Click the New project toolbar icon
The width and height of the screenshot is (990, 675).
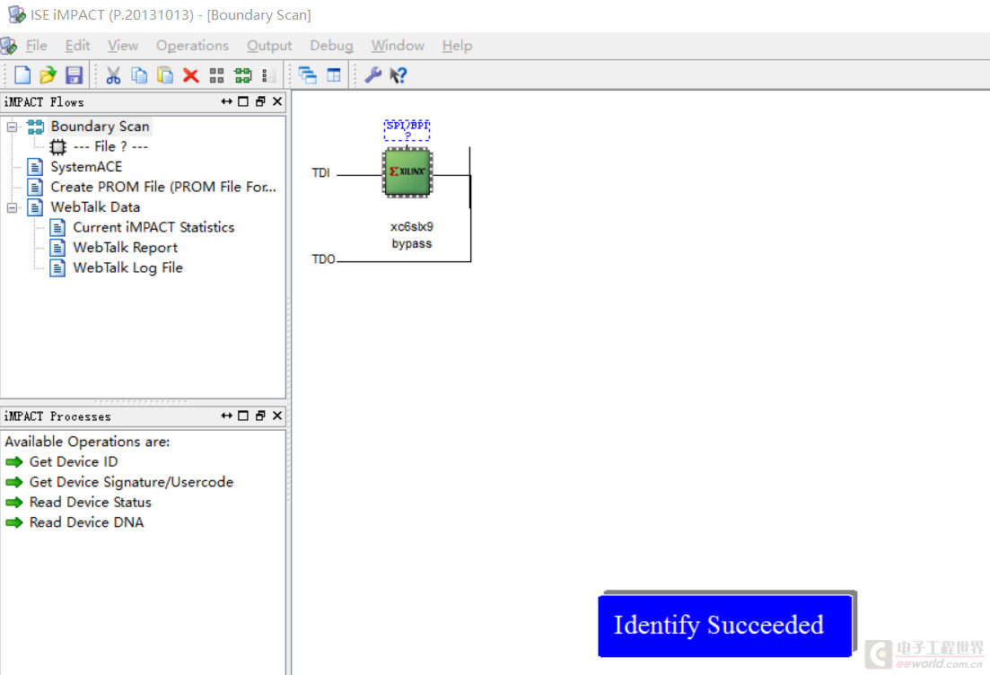[x=22, y=75]
